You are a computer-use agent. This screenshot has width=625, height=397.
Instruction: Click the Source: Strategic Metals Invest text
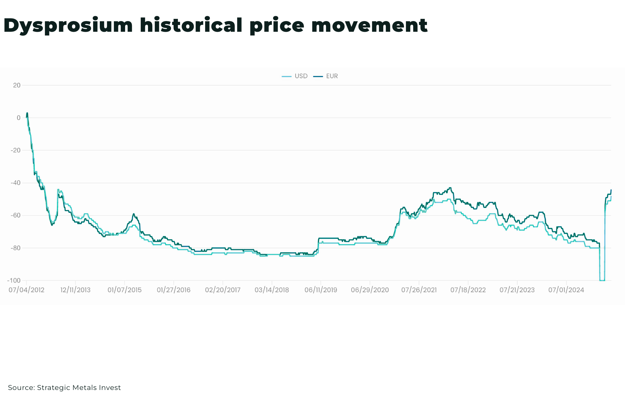64,388
